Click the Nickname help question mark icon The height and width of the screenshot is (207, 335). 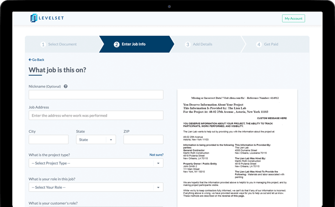click(x=66, y=87)
